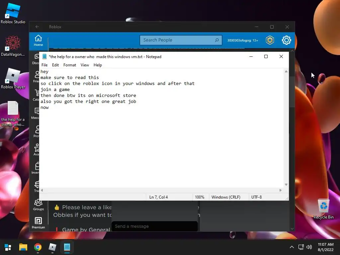340x255 pixels.
Task: Click 'UTF-8' encoding status entry
Action: [256, 197]
